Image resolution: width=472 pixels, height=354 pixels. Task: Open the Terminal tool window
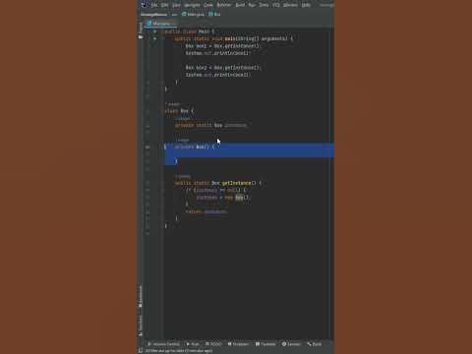(x=265, y=344)
